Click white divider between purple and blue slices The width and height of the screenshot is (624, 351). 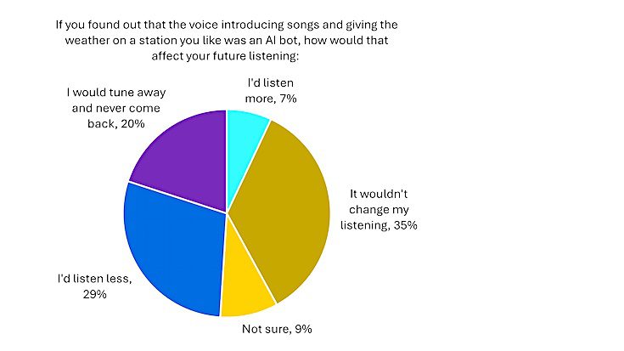(177, 196)
